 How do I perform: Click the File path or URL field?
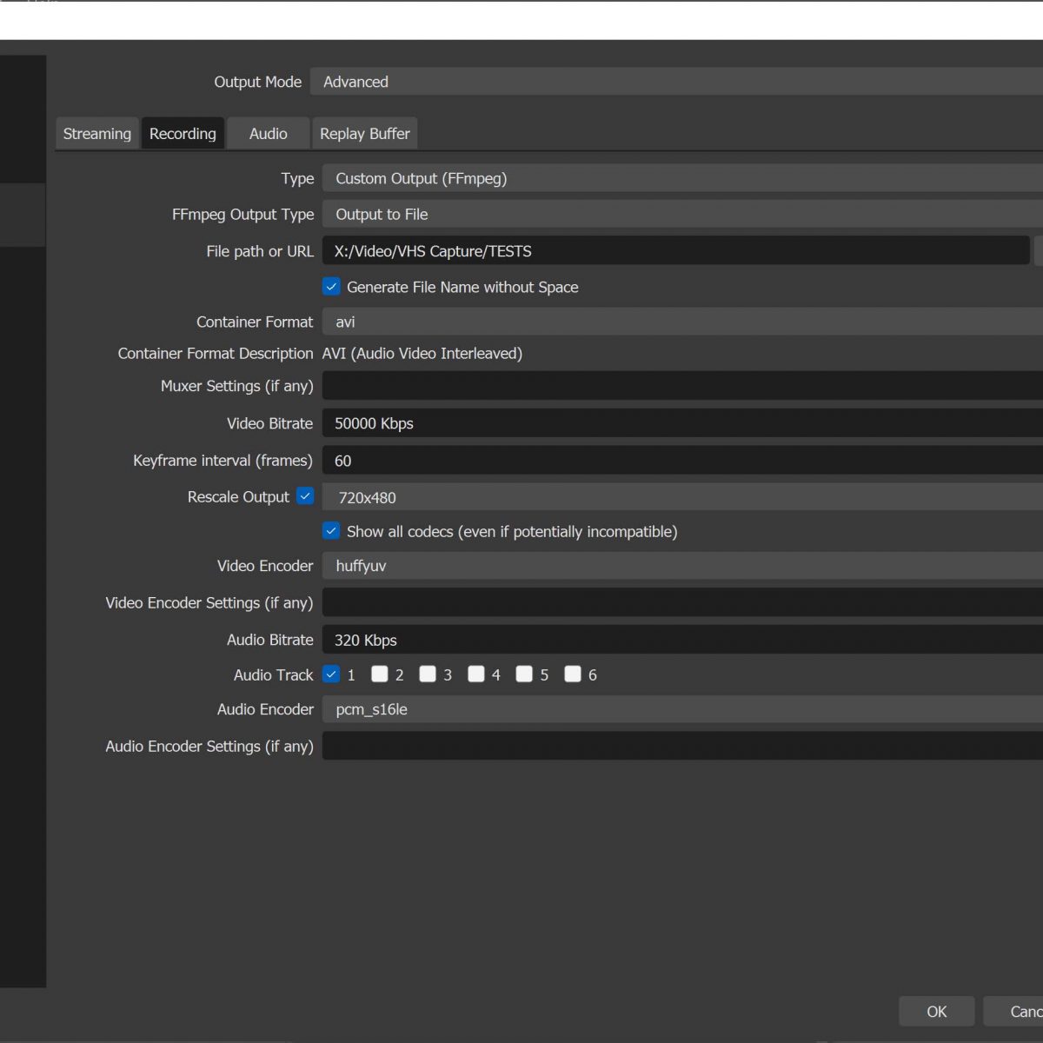tap(675, 251)
